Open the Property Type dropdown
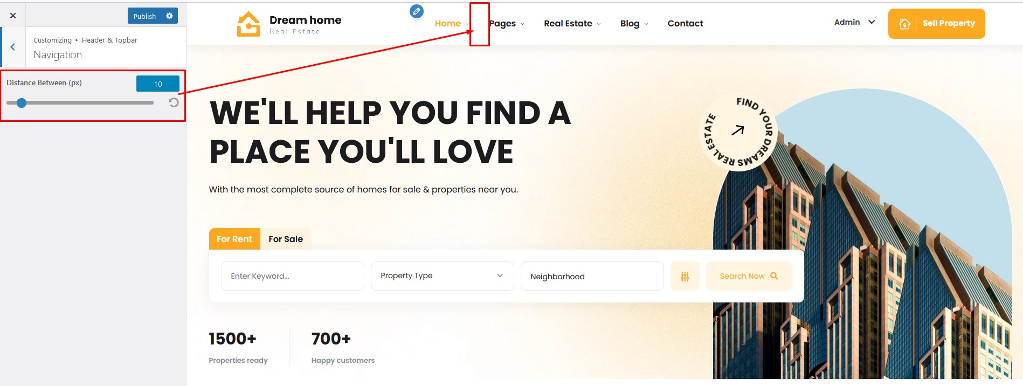The height and width of the screenshot is (386, 1023). tap(442, 276)
